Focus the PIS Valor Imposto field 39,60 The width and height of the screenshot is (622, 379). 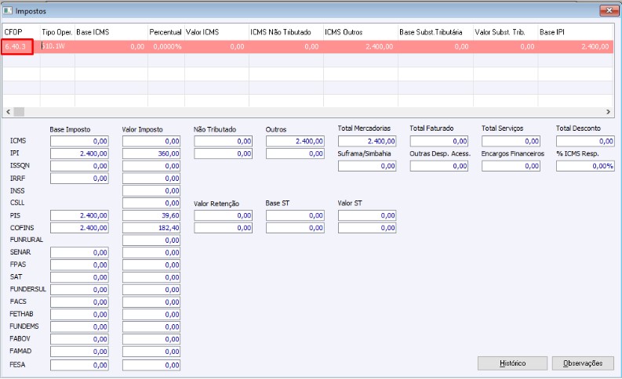click(151, 215)
